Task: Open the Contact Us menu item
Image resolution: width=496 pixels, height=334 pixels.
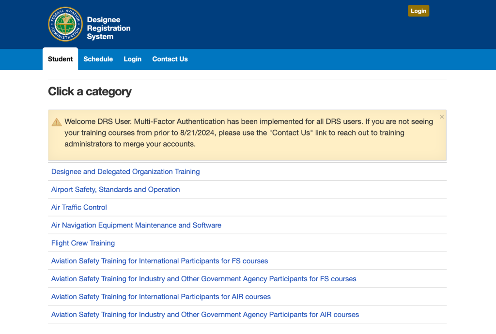Action: [170, 59]
